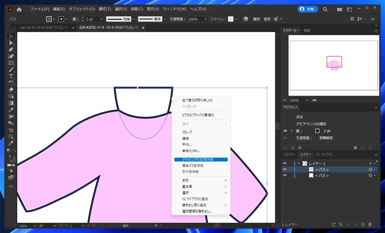The height and width of the screenshot is (233, 385).
Task: Select the Paintbrush tool
Action: click(x=11, y=69)
